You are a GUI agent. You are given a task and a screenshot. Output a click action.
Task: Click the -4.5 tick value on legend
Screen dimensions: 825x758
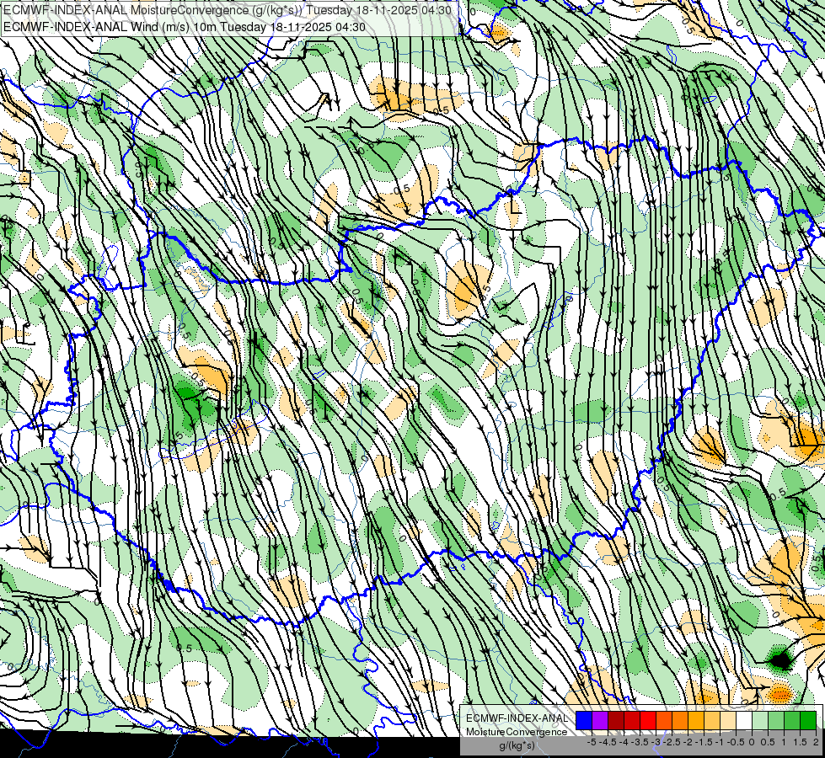coord(608,742)
